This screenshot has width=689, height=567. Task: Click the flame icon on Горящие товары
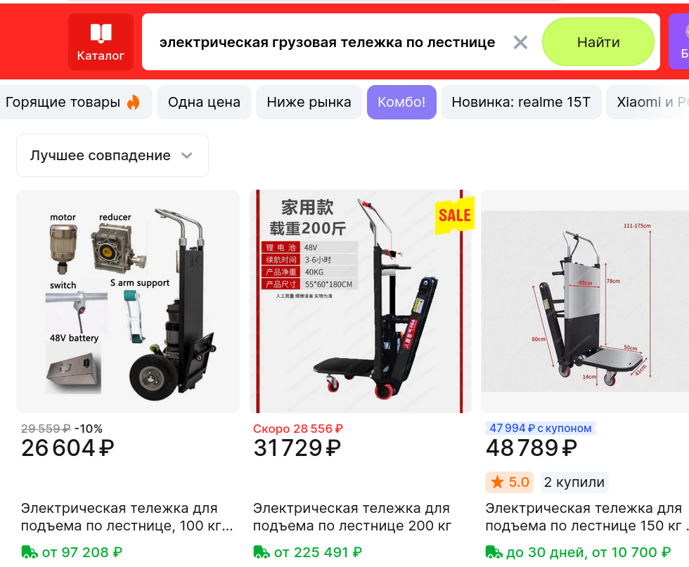[133, 103]
